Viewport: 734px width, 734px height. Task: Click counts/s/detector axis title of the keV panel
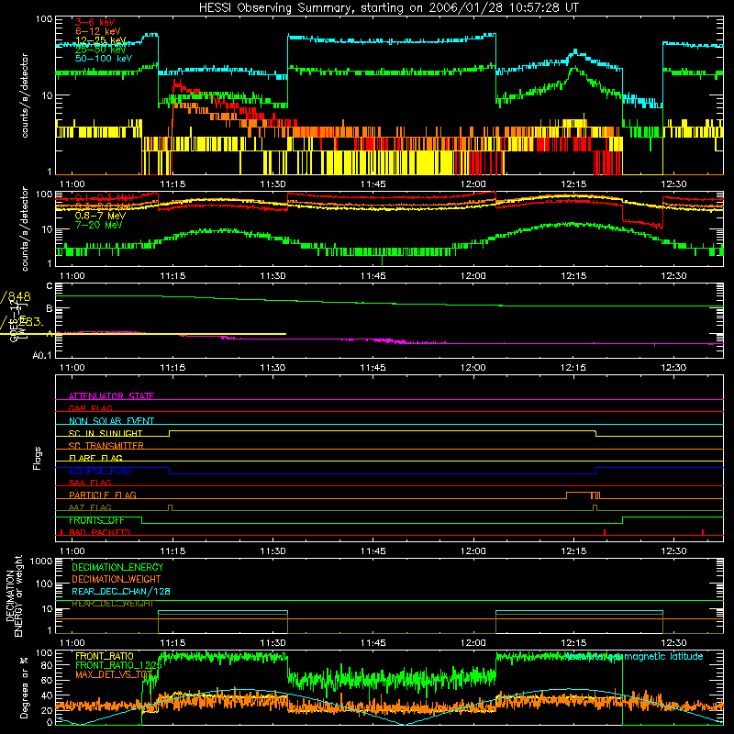pos(25,95)
